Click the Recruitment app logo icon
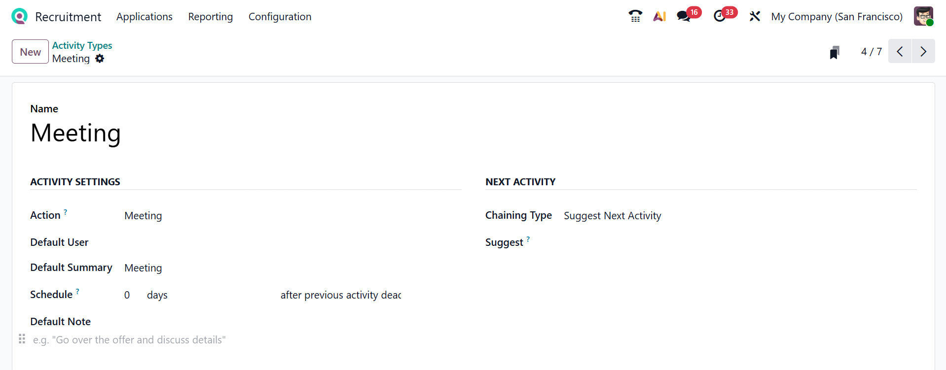This screenshot has height=370, width=946. (19, 17)
